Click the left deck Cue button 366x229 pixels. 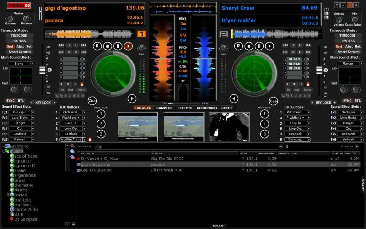pyautogui.click(x=92, y=101)
